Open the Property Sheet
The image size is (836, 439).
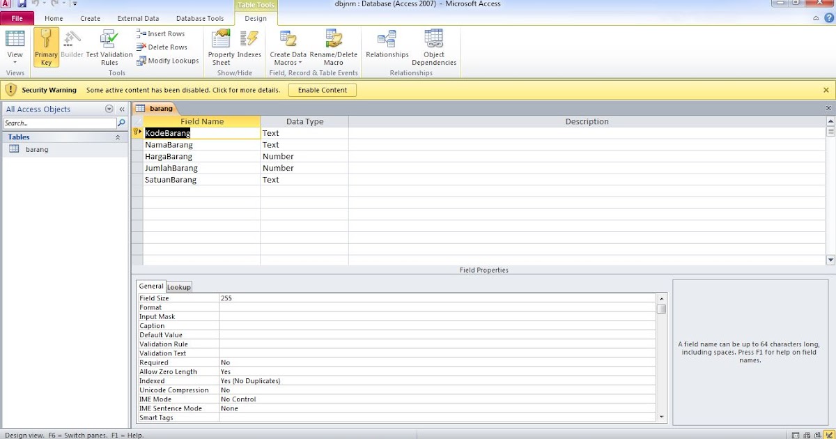click(x=220, y=47)
